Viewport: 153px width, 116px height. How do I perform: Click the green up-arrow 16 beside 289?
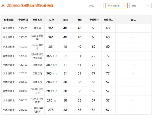[55, 91]
